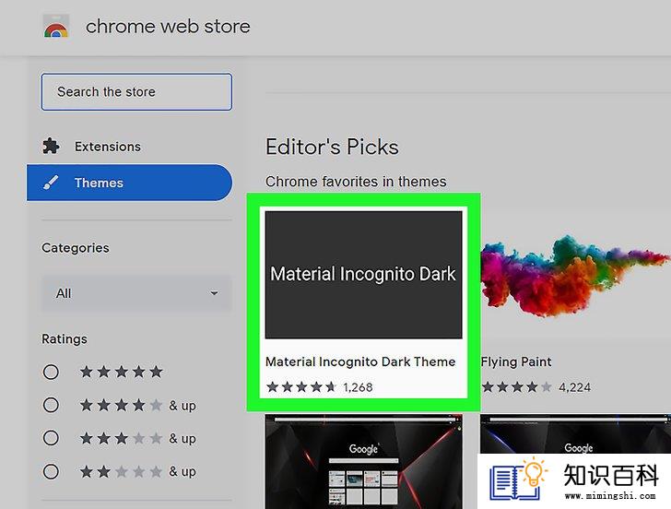671x509 pixels.
Task: Click the 4,224 ratings count
Action: click(575, 387)
